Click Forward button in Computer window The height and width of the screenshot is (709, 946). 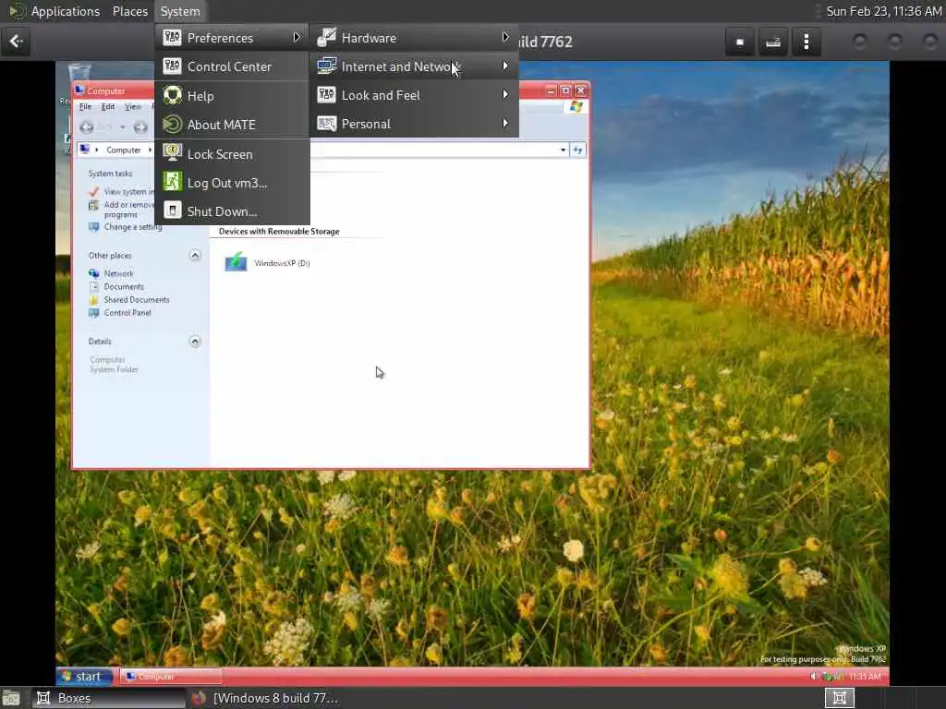(140, 127)
